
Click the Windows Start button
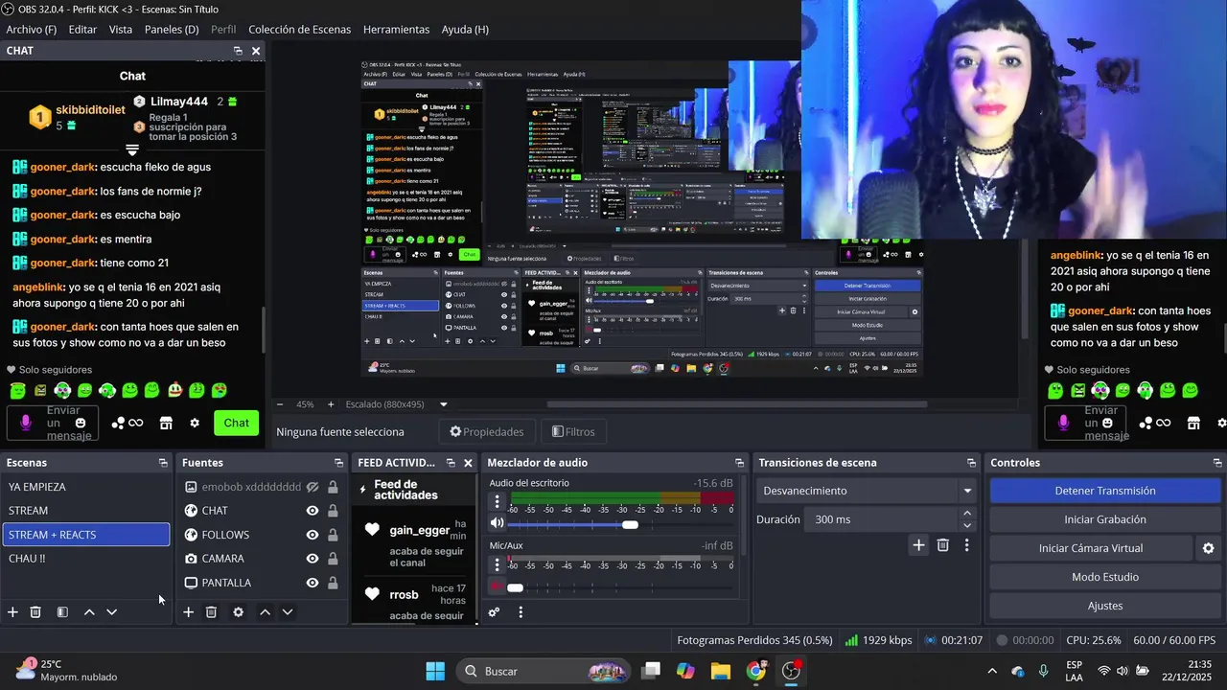[x=434, y=671]
